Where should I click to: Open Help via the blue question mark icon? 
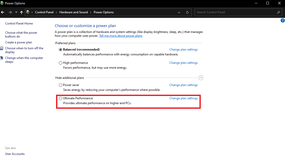pos(283,21)
